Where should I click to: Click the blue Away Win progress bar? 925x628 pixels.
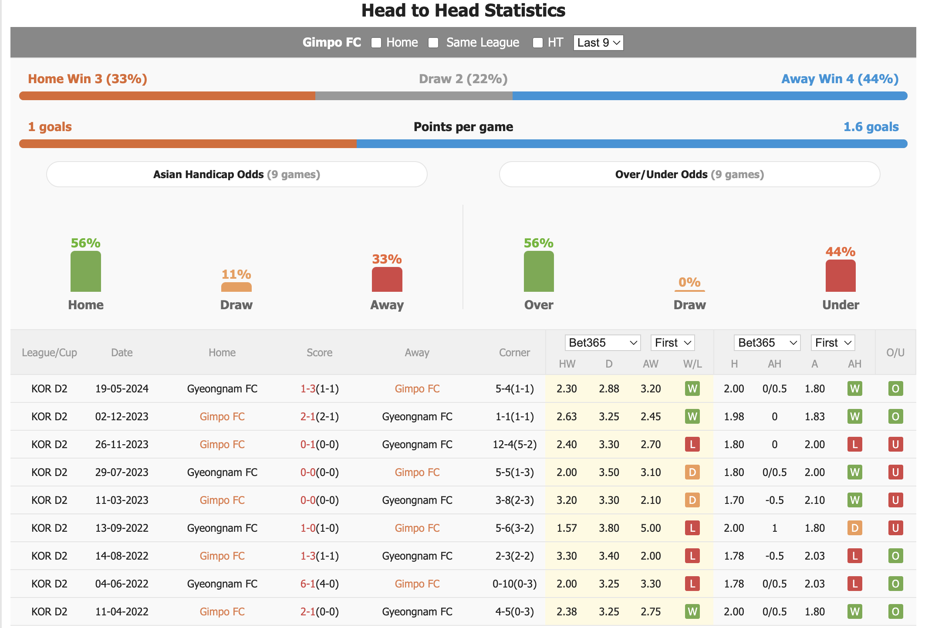point(710,96)
